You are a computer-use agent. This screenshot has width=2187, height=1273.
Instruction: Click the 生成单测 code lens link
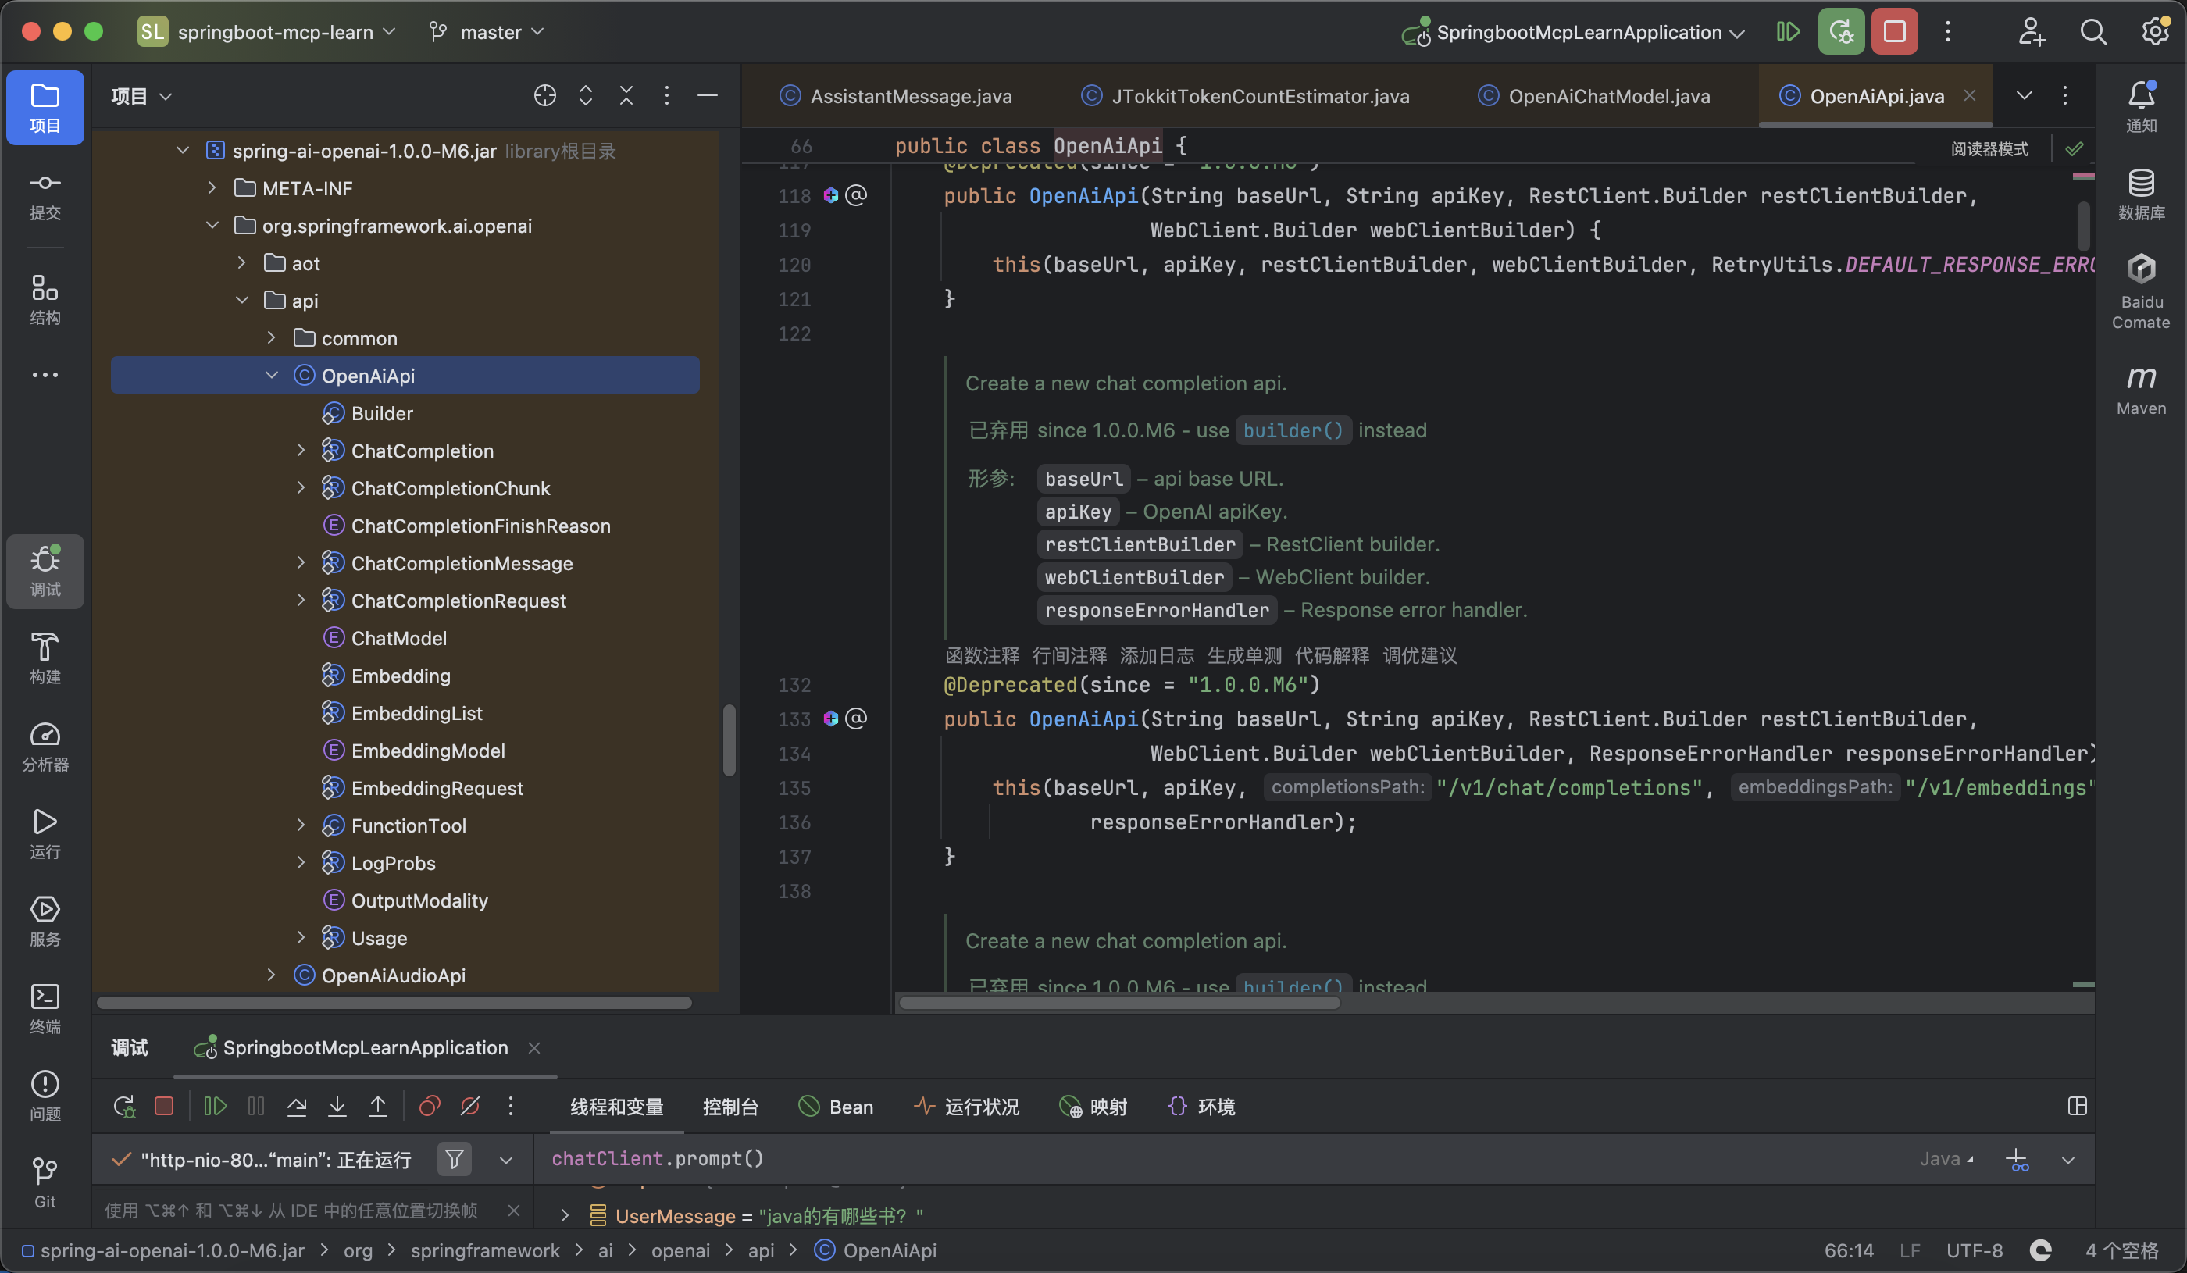coord(1244,655)
